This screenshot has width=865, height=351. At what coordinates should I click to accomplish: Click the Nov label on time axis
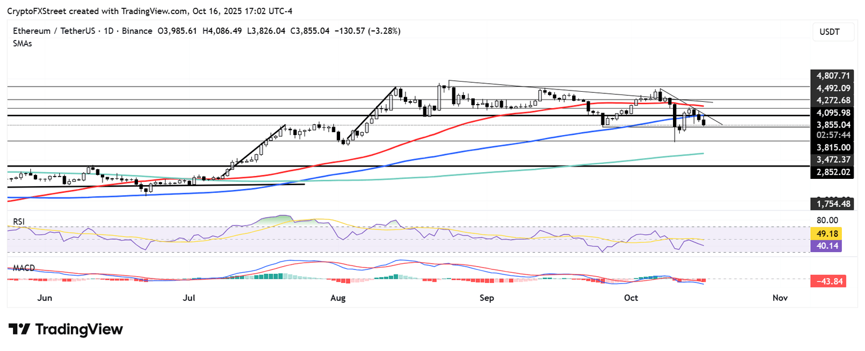780,298
